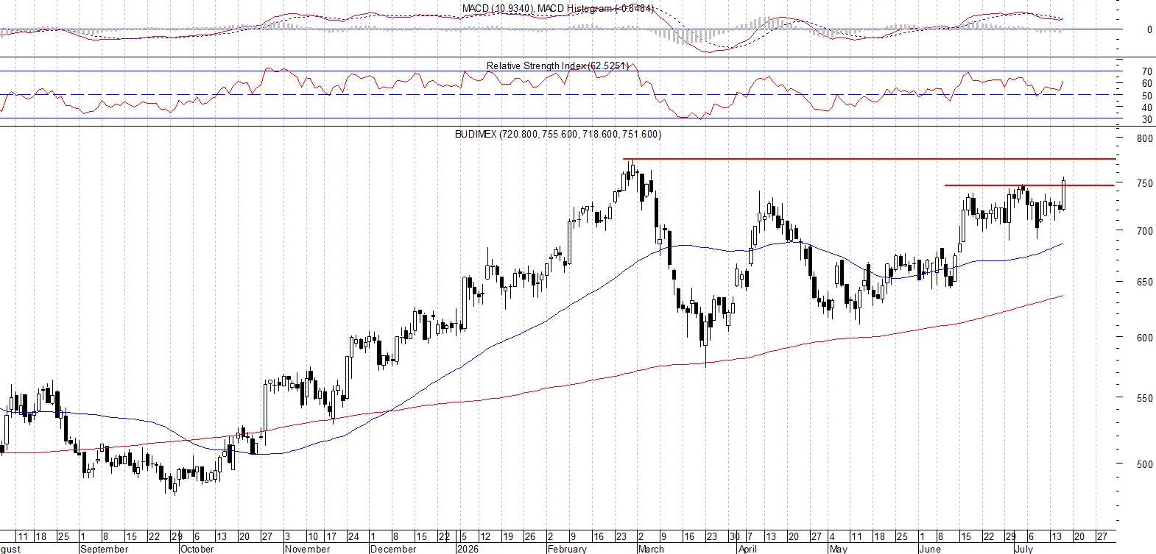Select the Relative Strength Index title label
Viewport: 1156px width, 554px height.
tap(557, 65)
